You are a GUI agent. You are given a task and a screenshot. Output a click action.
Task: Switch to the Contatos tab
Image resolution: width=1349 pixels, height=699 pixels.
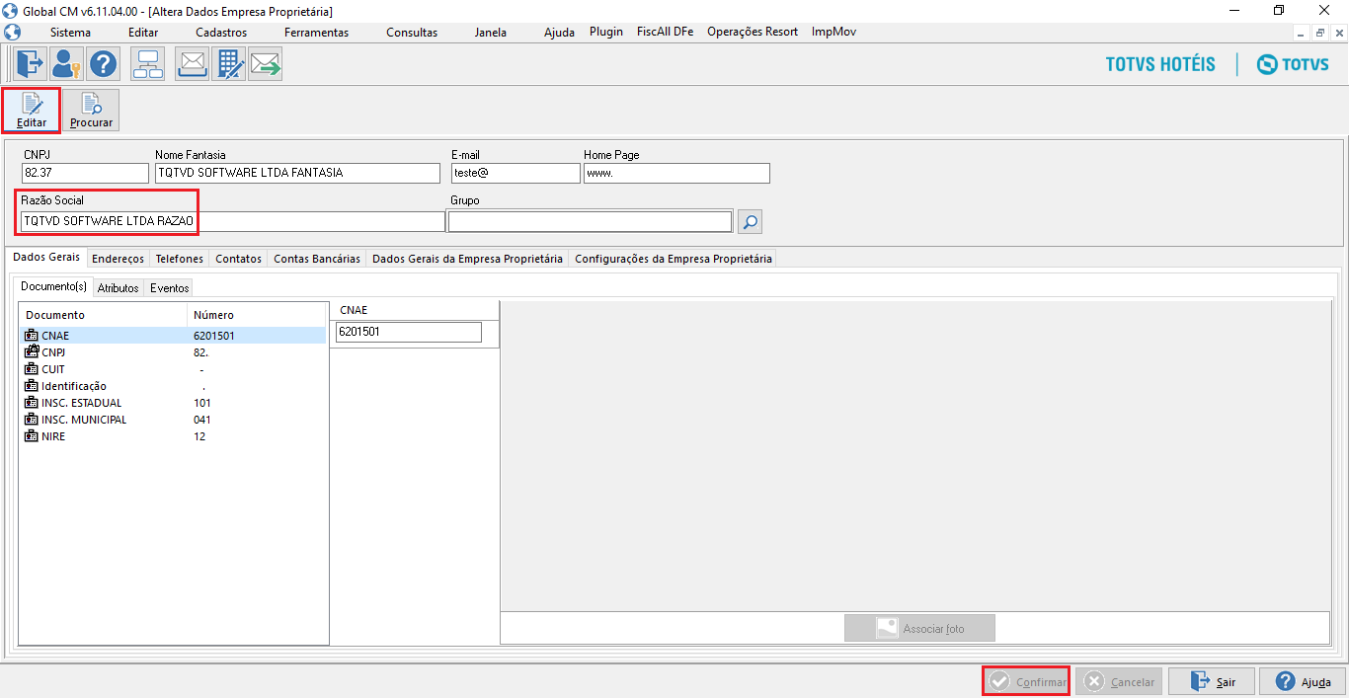coord(239,259)
